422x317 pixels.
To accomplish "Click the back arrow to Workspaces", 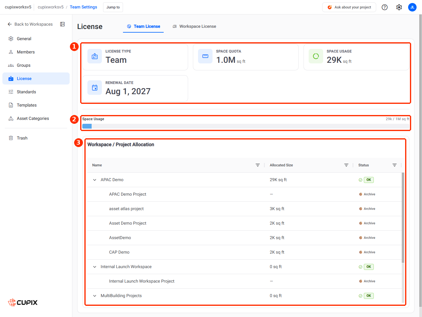I will click(10, 24).
